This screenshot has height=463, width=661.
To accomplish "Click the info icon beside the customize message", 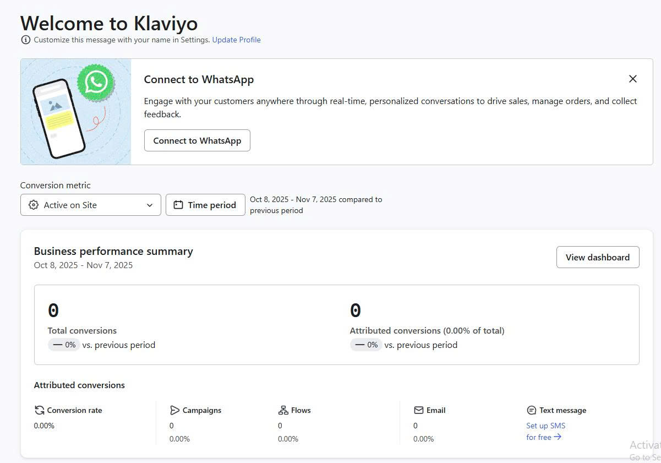I will click(25, 40).
